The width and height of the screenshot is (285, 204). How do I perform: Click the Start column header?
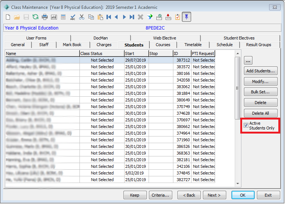click(136, 53)
